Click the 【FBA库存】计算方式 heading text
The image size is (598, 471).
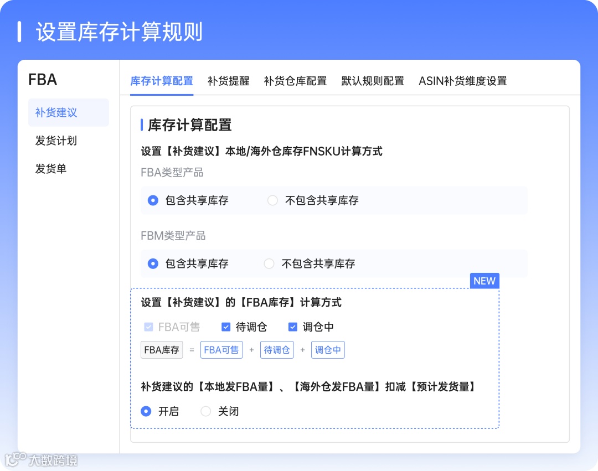pos(290,303)
